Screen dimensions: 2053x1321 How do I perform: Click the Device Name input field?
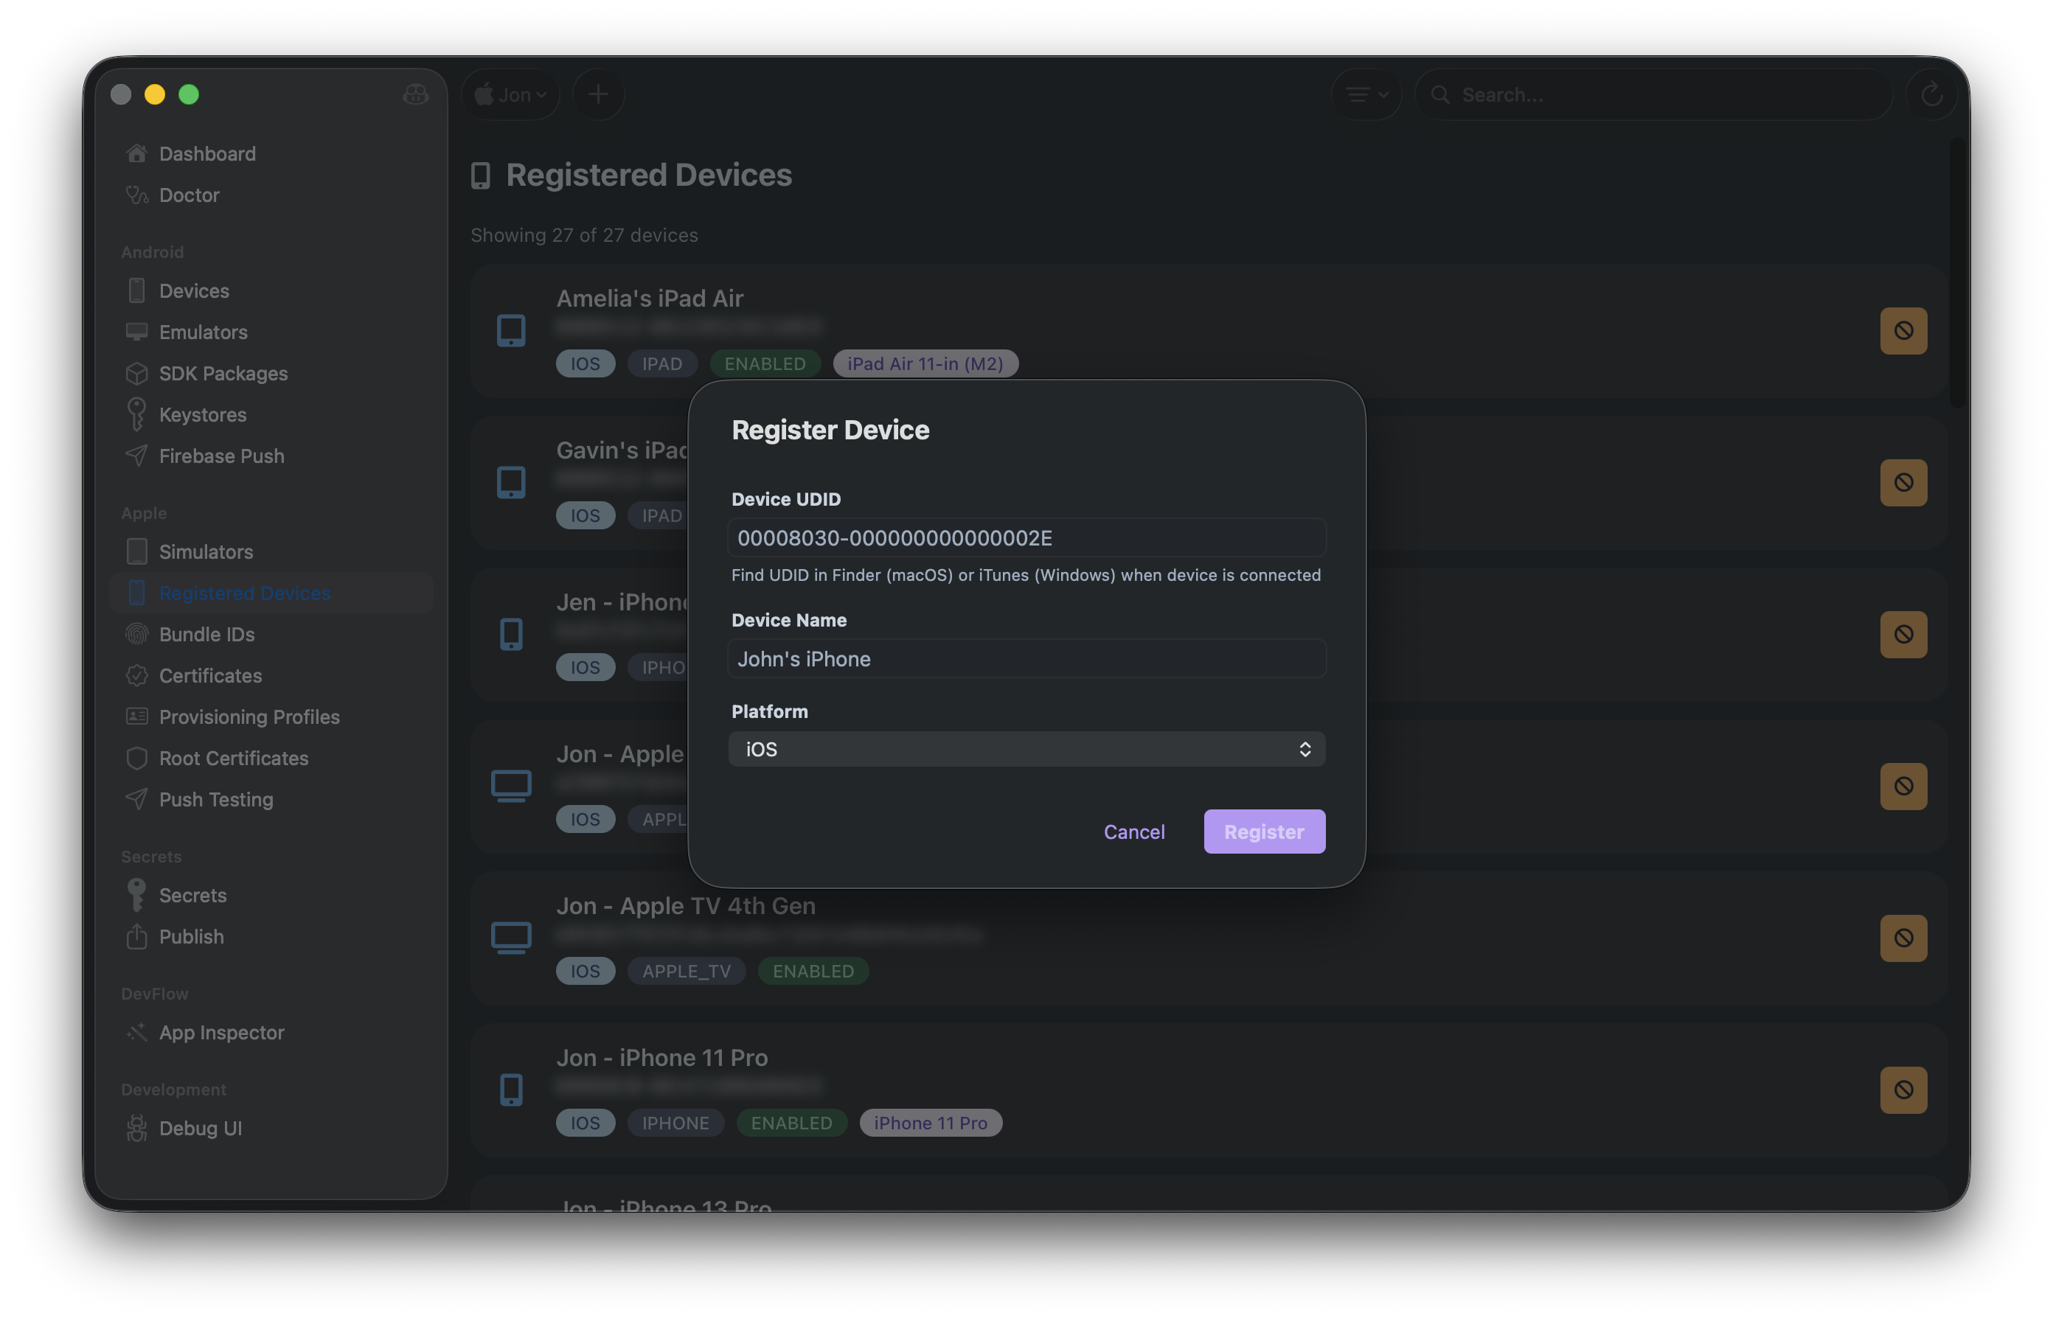1027,659
